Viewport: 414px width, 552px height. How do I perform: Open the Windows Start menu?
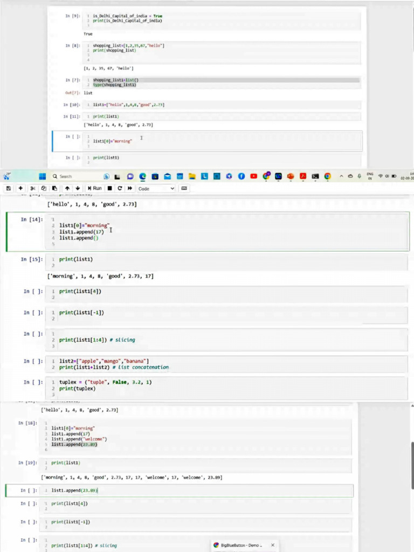[x=42, y=176]
